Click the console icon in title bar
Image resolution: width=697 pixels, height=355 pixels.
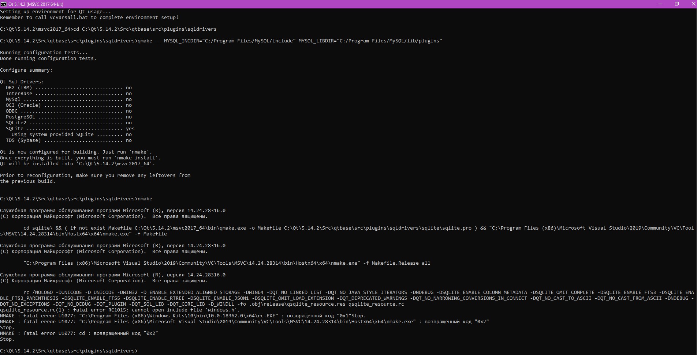[x=4, y=4]
